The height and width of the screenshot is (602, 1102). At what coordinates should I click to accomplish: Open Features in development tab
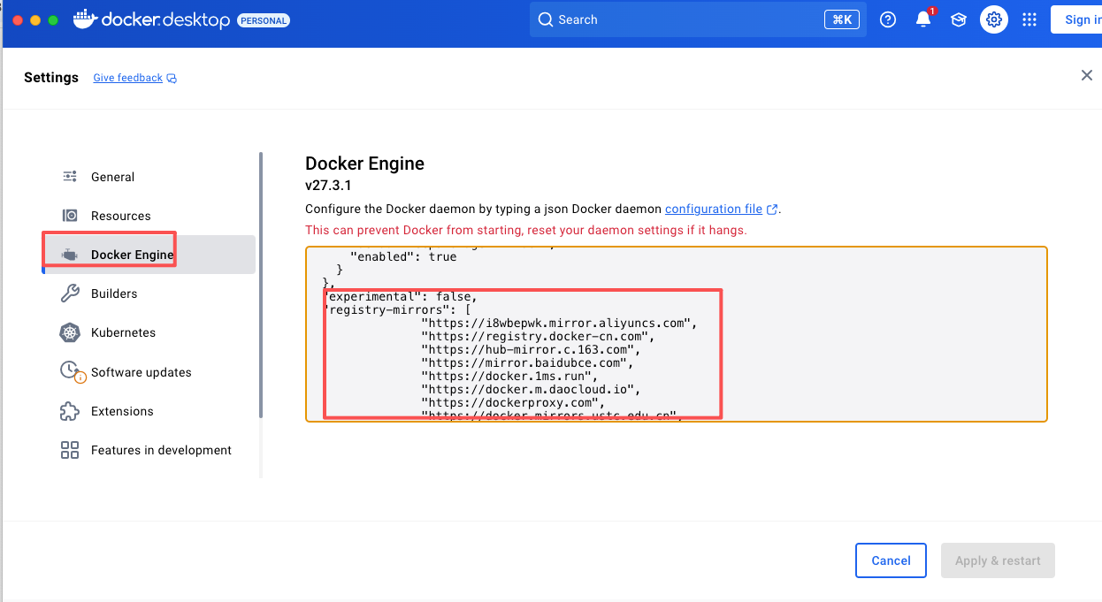click(x=149, y=450)
